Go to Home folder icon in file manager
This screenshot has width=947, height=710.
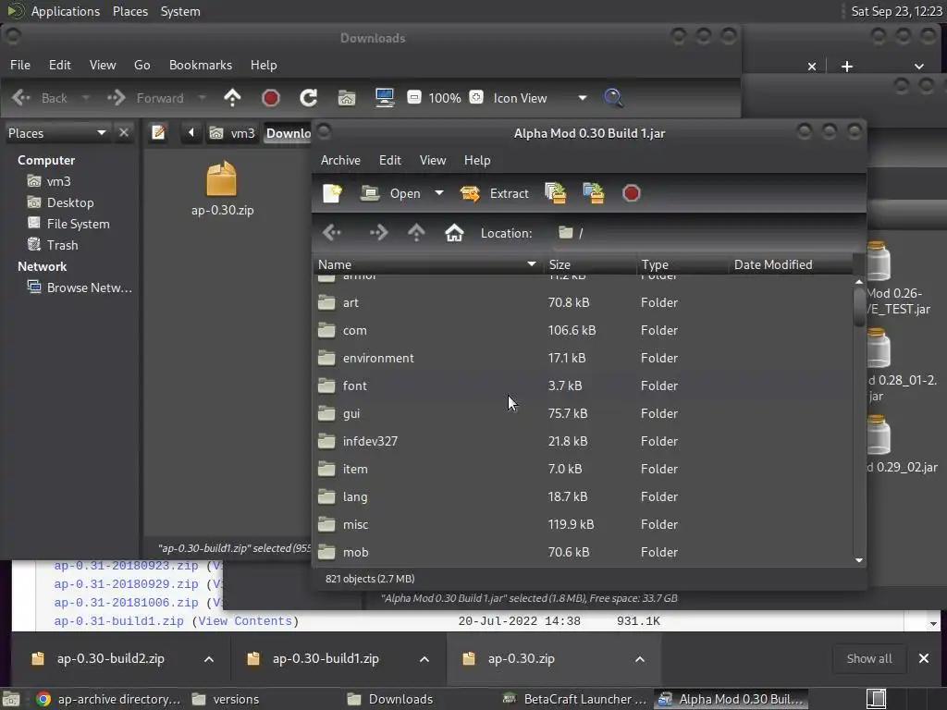tap(347, 98)
